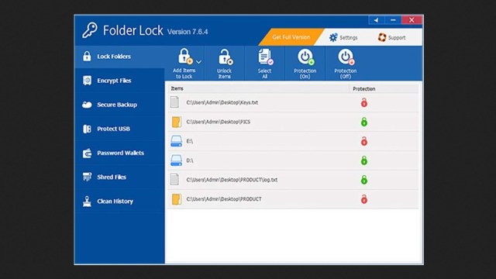496x279 pixels.
Task: Turn Protection (On) via toolbar
Action: 305,64
